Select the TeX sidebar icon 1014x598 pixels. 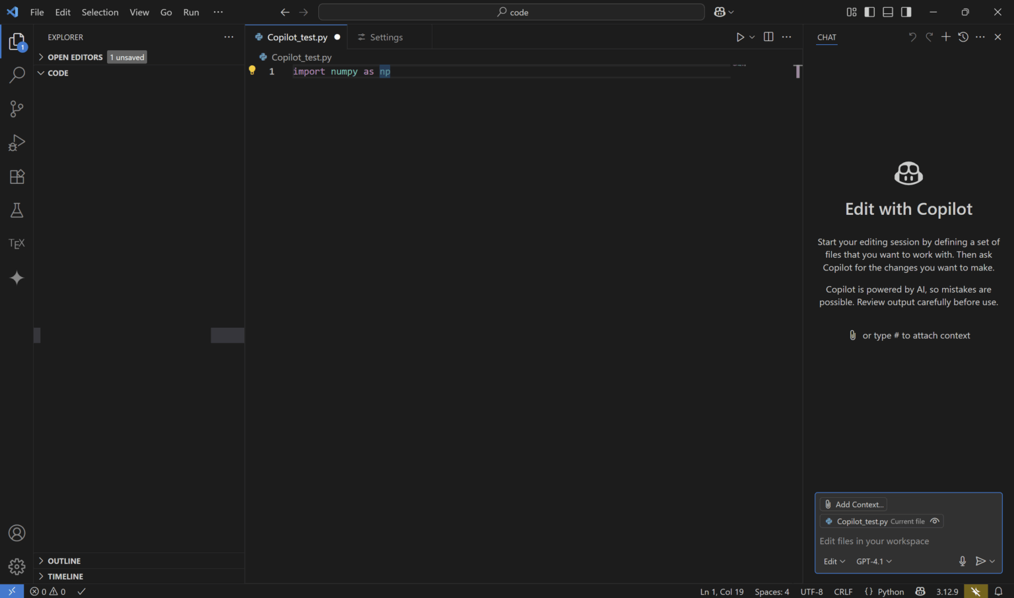pos(17,243)
